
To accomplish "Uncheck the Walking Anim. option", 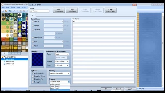I will (33, 73).
